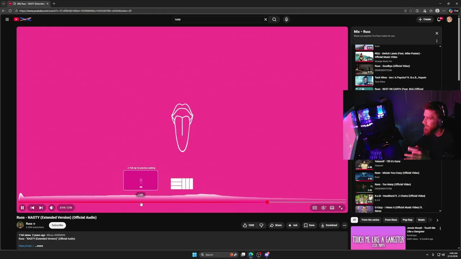Seek using the red progress scrubber
The width and height of the screenshot is (461, 259).
(267, 202)
